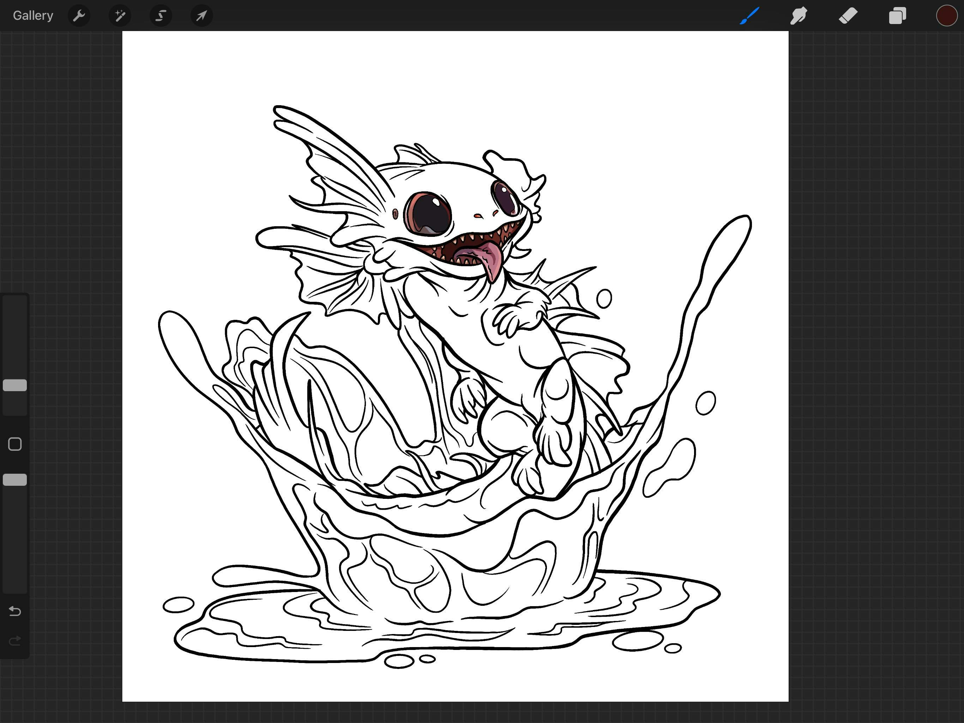
Task: Click the small water droplet right of splash
Action: click(705, 403)
